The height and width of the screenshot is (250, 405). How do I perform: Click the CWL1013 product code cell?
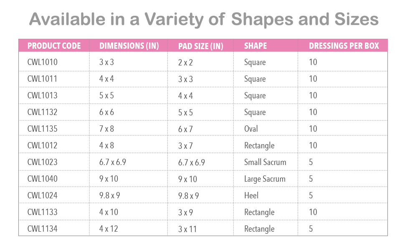(42, 96)
